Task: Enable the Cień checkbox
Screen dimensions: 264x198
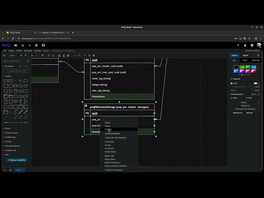Action: [247, 98]
